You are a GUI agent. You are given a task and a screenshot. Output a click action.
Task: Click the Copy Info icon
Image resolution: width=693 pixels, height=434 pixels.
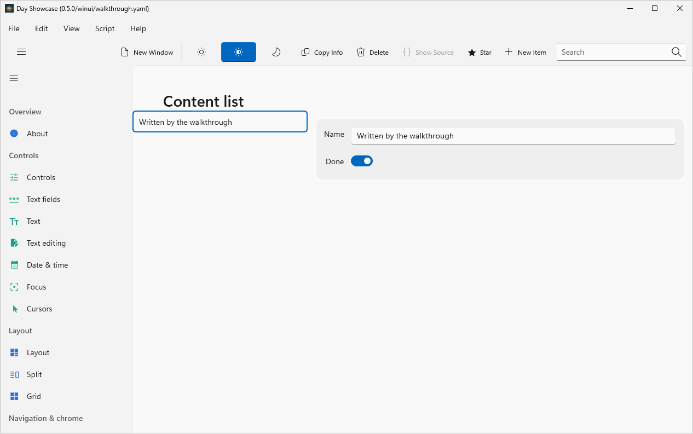click(305, 52)
